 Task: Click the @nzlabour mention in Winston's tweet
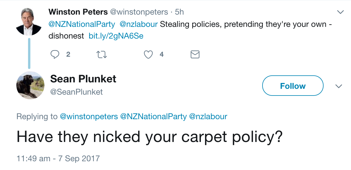click(x=139, y=24)
